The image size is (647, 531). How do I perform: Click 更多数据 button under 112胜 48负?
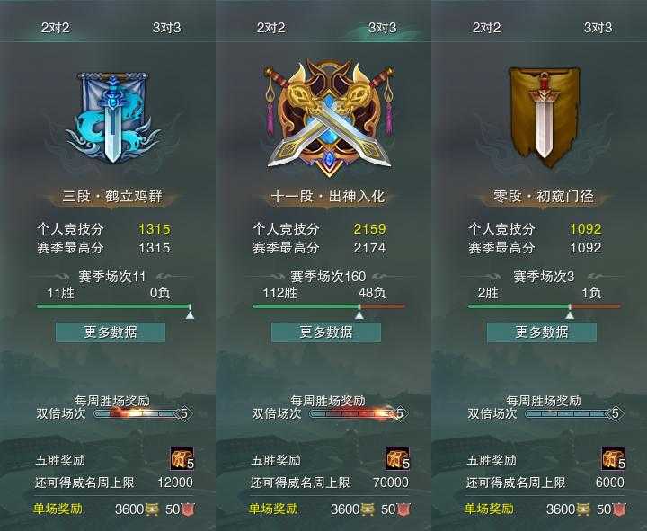coord(326,332)
